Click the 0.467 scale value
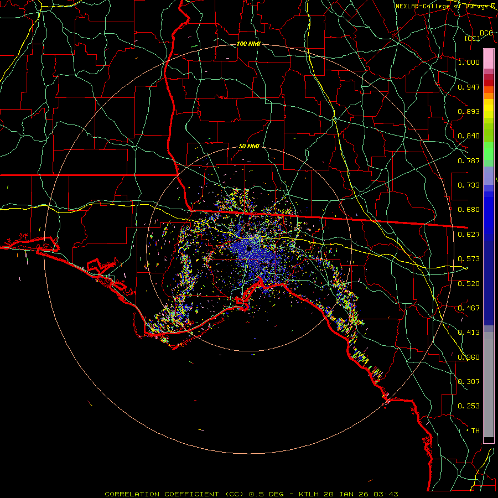 (469, 308)
